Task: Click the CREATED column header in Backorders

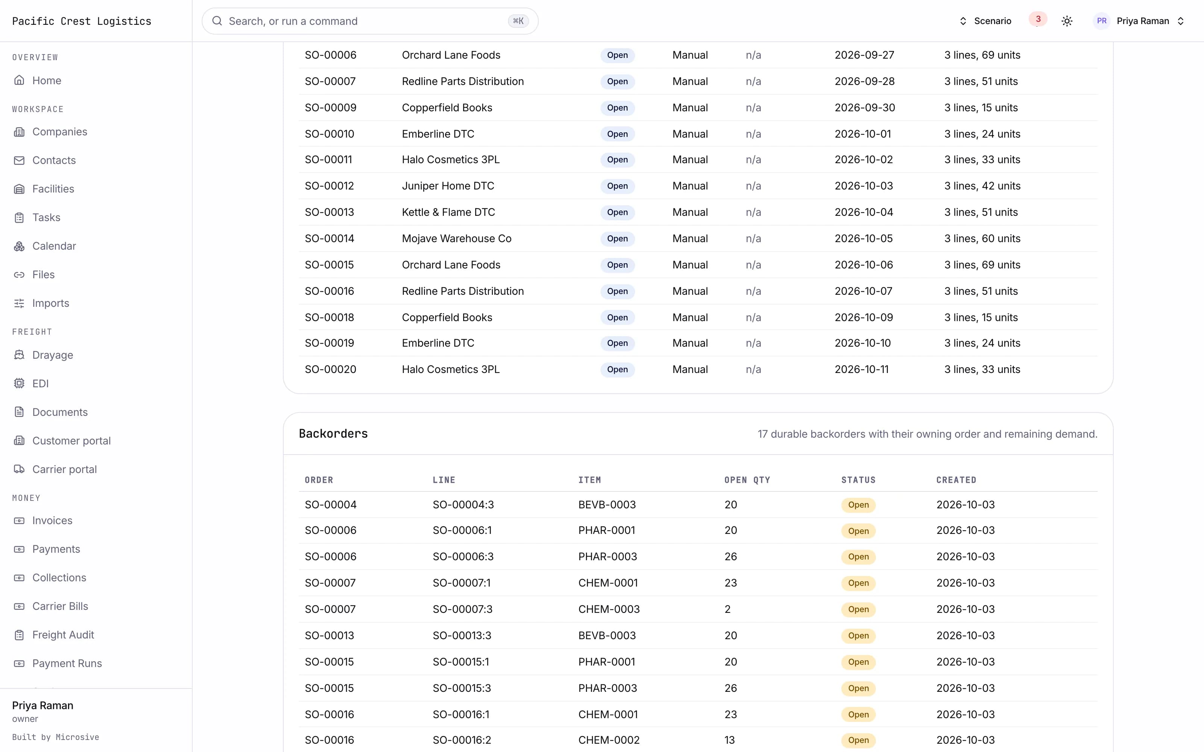Action: (956, 480)
